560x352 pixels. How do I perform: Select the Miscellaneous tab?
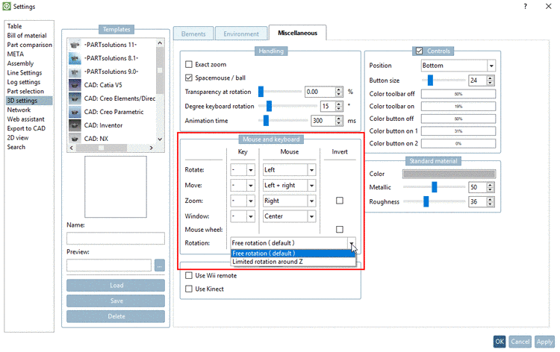tap(297, 33)
